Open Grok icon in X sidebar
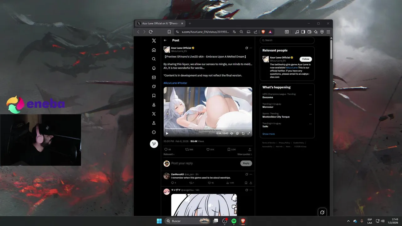402x226 pixels. tap(154, 86)
